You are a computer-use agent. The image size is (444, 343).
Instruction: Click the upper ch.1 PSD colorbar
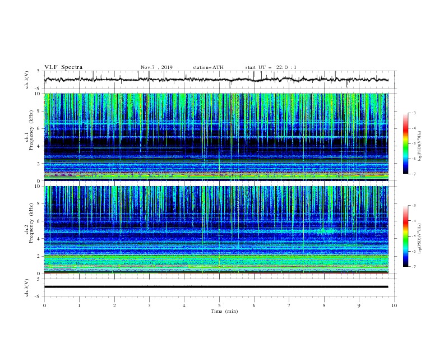pyautogui.click(x=405, y=143)
